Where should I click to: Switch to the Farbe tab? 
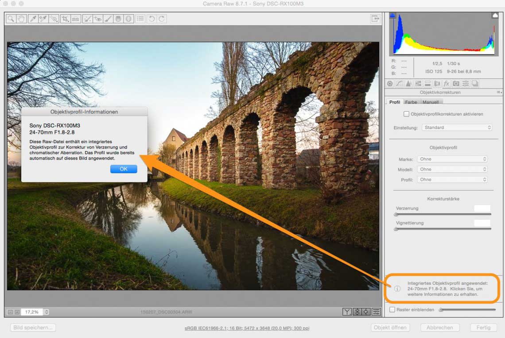coord(411,102)
